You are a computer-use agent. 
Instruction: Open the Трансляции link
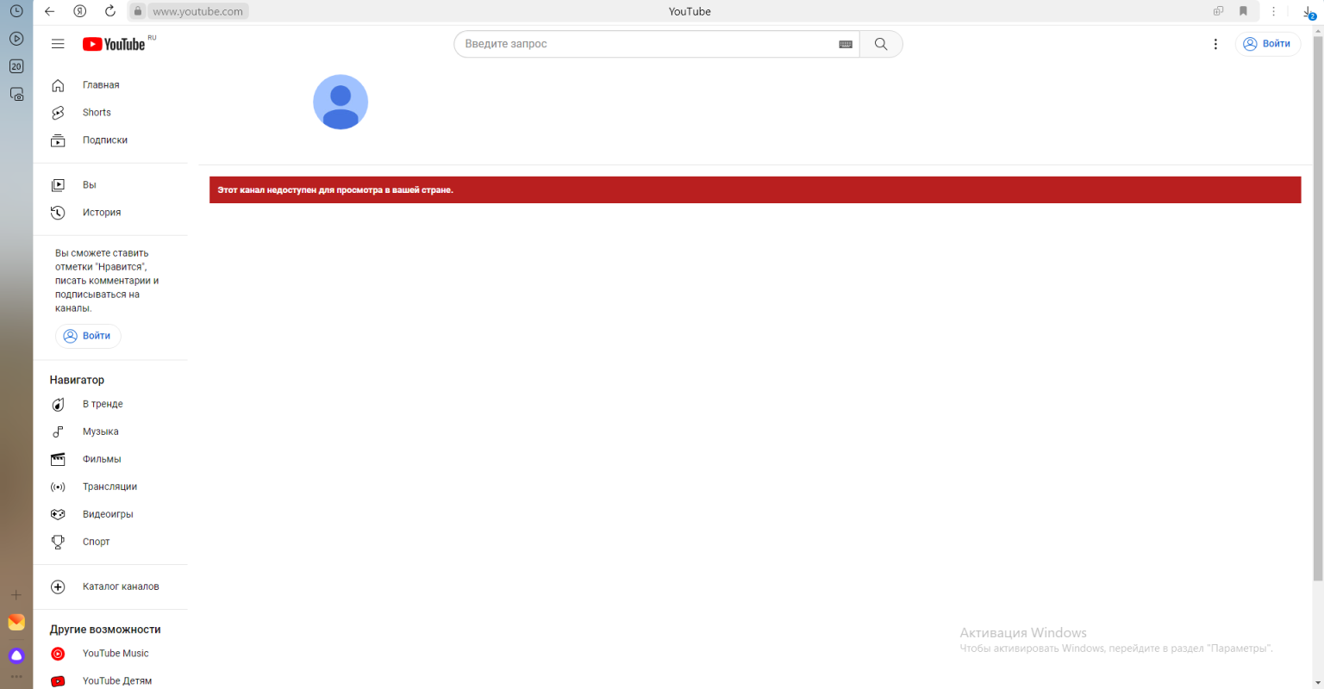(110, 487)
